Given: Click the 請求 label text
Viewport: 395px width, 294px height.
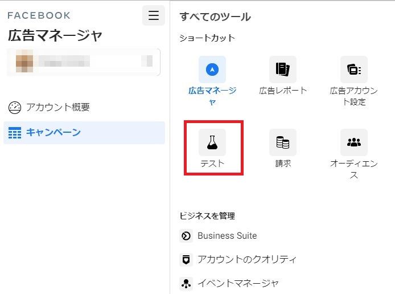Looking at the screenshot, I should click(283, 164).
